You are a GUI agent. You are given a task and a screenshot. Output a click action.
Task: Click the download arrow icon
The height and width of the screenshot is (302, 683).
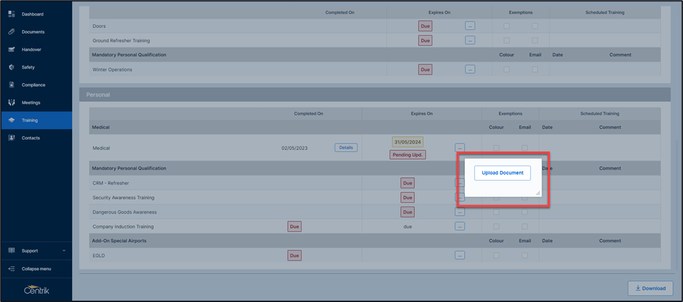pos(637,288)
